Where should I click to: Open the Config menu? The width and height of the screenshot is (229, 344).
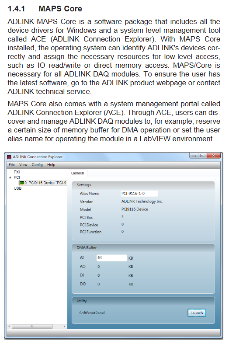(x=37, y=165)
